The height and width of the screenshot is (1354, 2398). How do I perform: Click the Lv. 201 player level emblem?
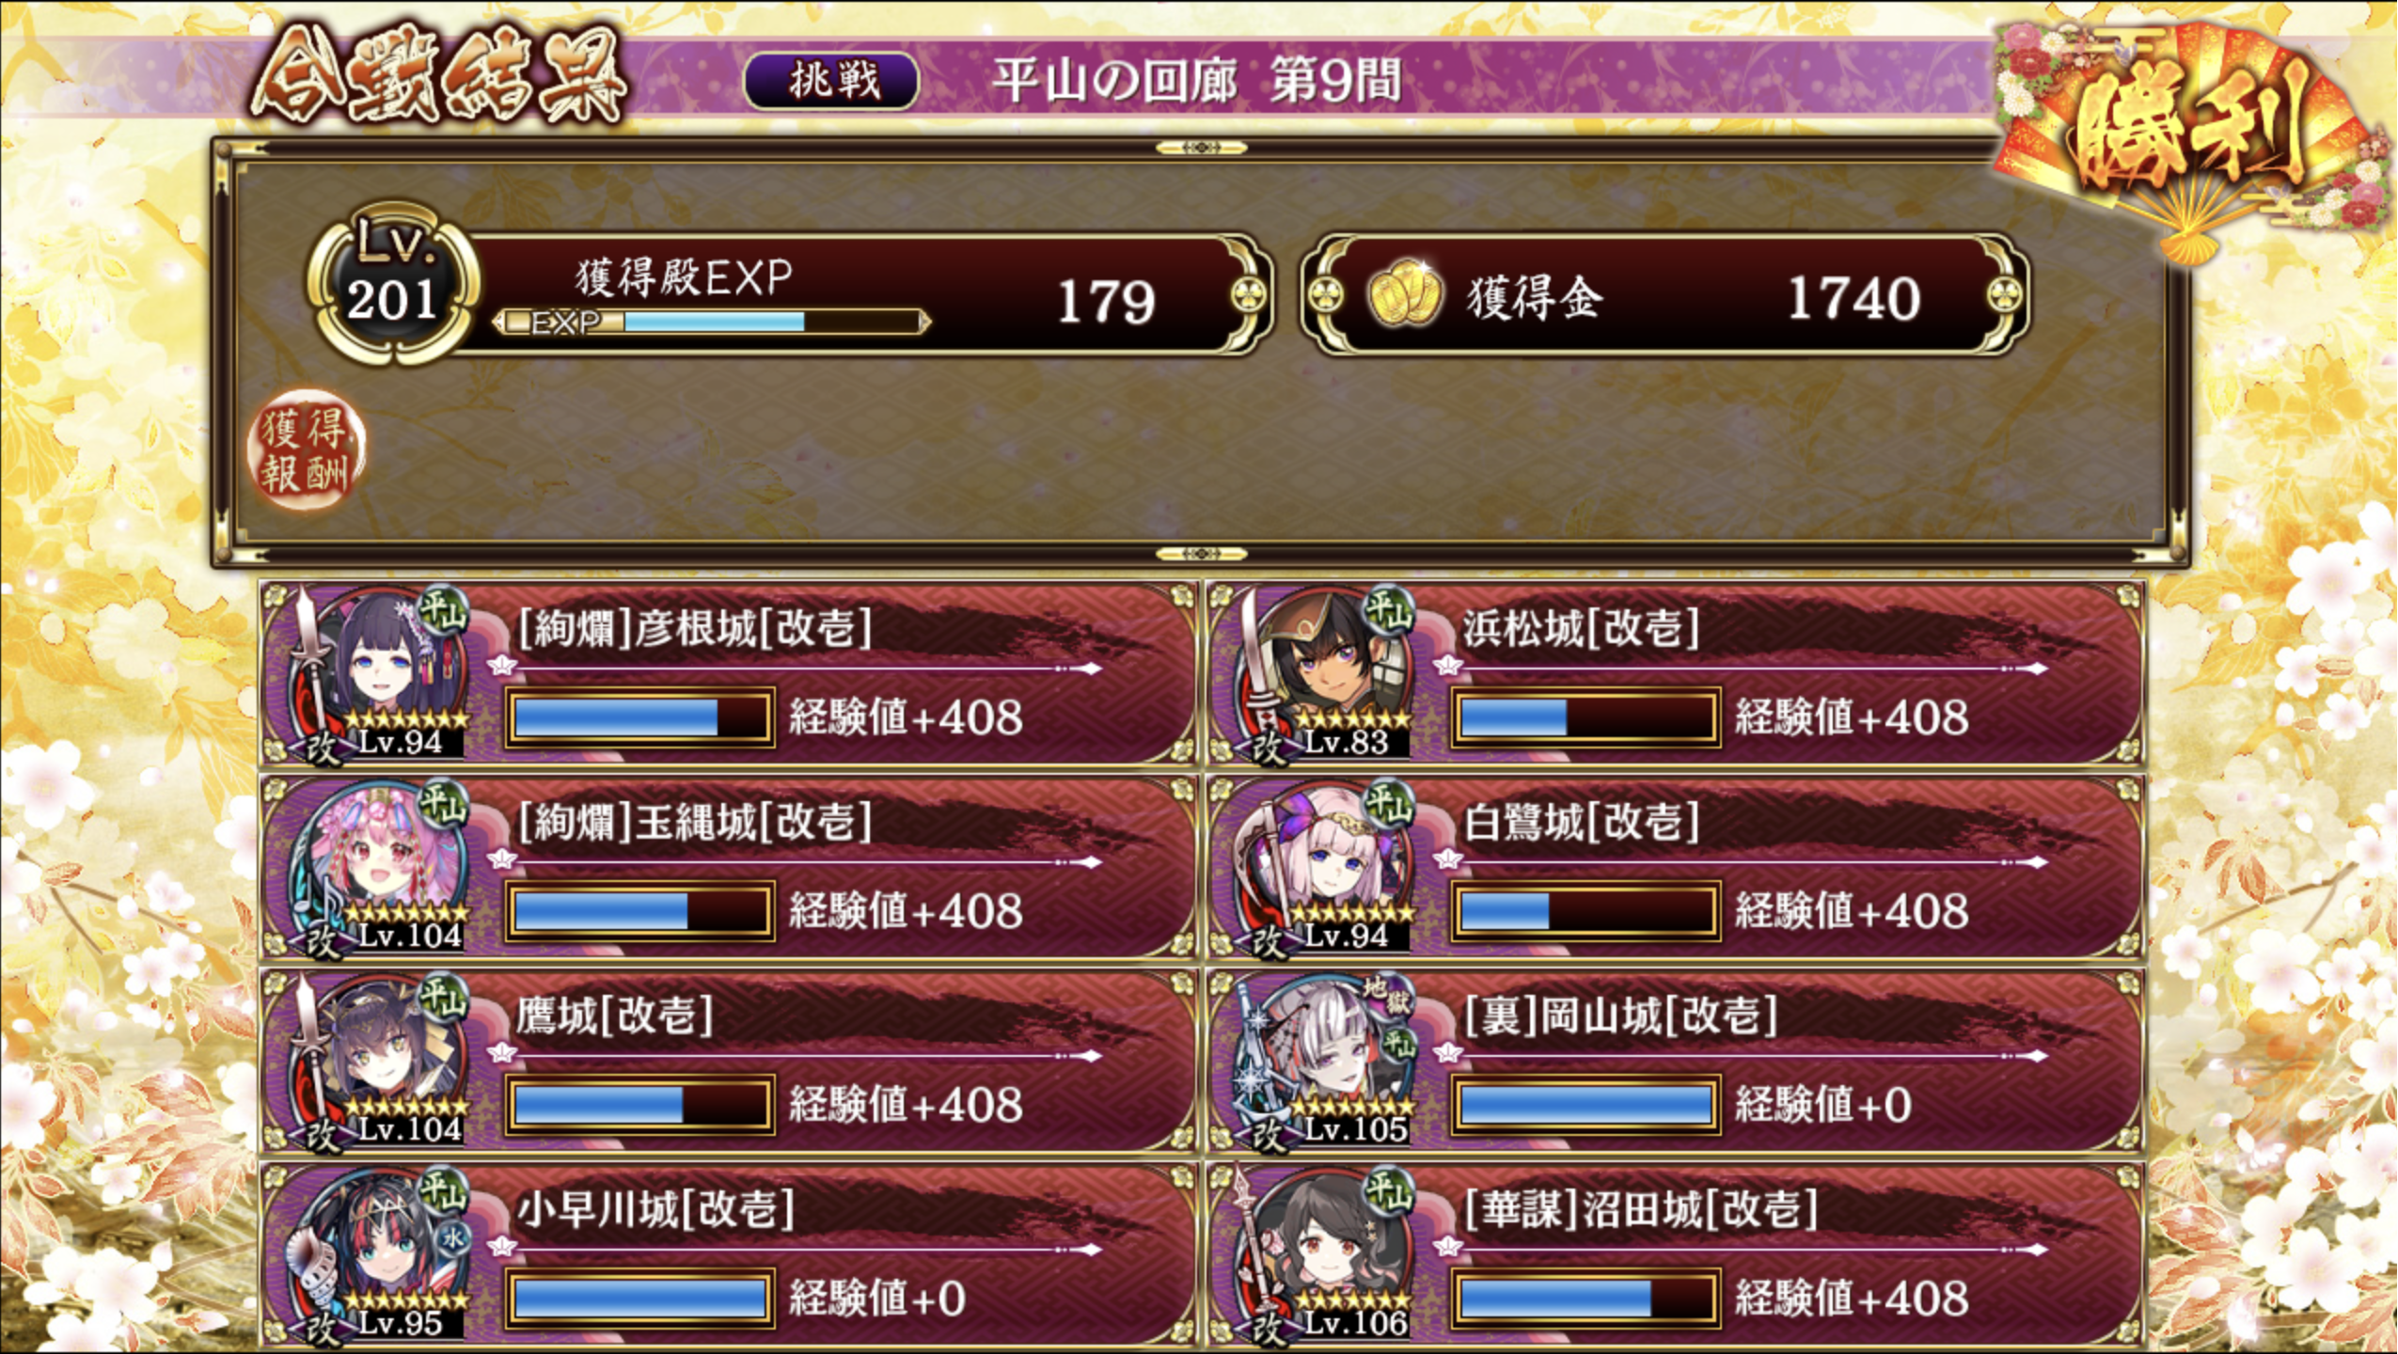click(392, 283)
